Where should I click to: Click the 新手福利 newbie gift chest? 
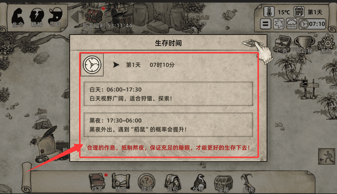click(94, 18)
